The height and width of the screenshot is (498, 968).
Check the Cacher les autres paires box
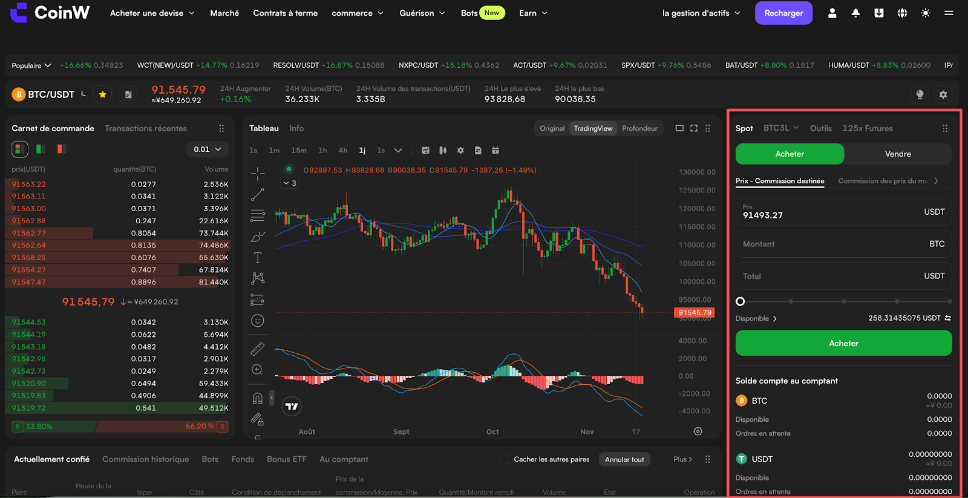pyautogui.click(x=505, y=459)
